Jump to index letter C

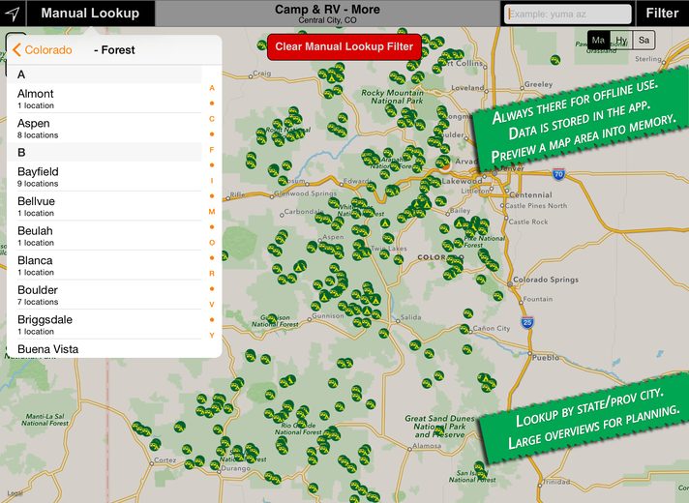212,119
